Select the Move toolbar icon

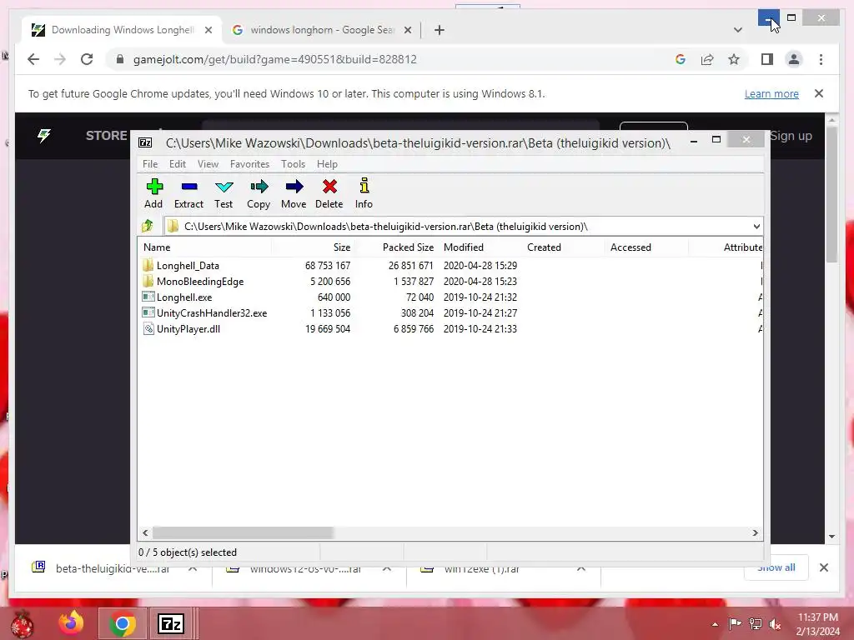(294, 193)
